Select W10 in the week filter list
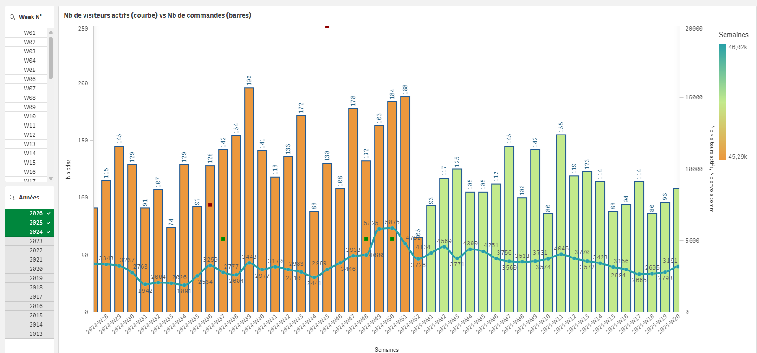The width and height of the screenshot is (757, 353). tap(29, 116)
